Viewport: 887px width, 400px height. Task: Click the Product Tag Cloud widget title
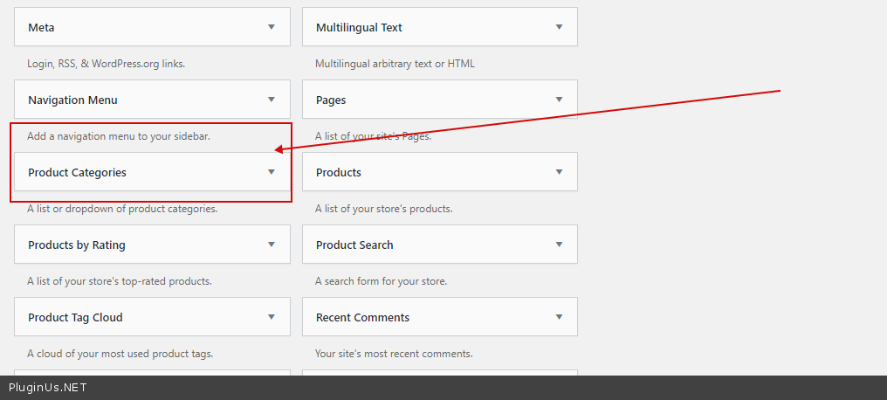click(x=75, y=317)
